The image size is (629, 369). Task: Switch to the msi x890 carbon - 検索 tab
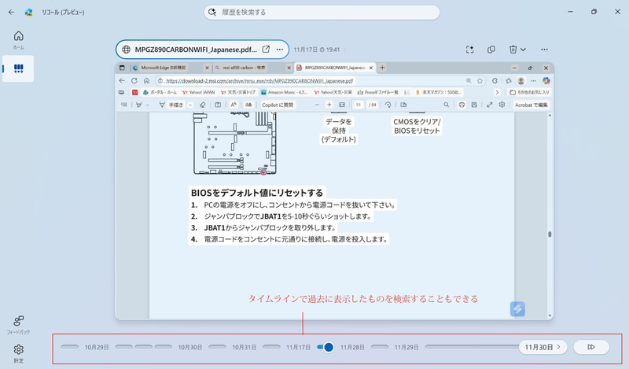click(x=252, y=68)
